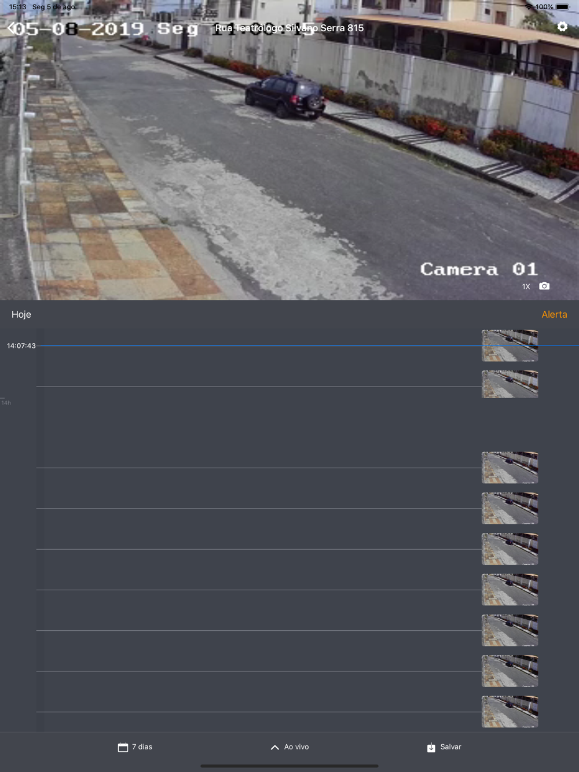The image size is (579, 772).
Task: Tap the Salvar button
Action: (444, 747)
